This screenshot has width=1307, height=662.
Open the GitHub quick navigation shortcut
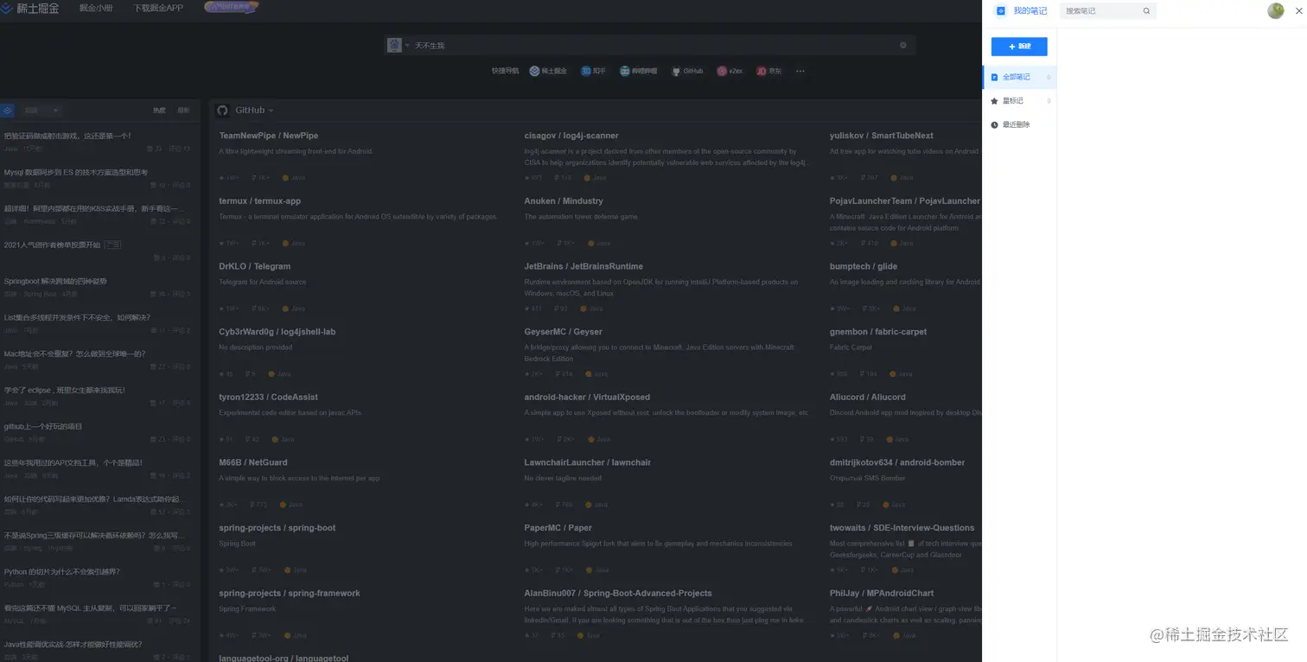coord(687,71)
